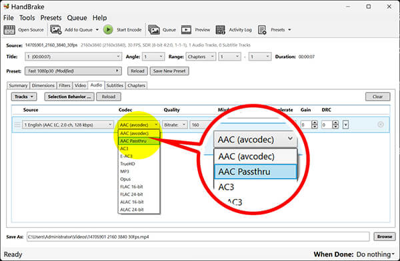Open the Angle dropdown

point(153,57)
